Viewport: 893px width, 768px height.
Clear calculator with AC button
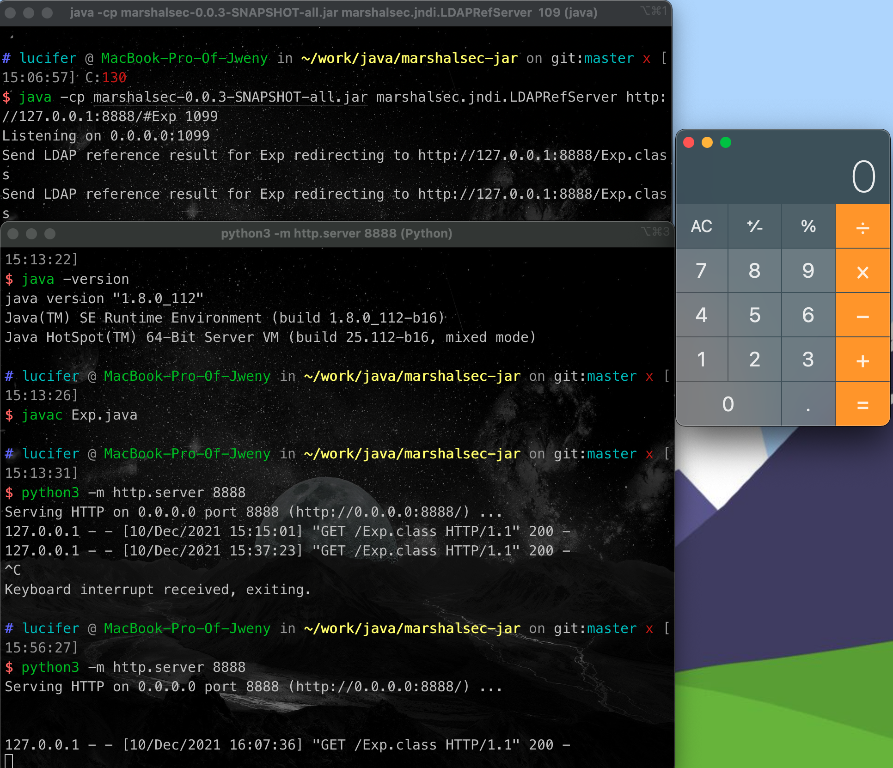(701, 226)
